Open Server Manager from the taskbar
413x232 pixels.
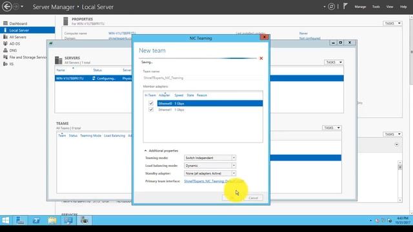pyautogui.click(x=20, y=220)
